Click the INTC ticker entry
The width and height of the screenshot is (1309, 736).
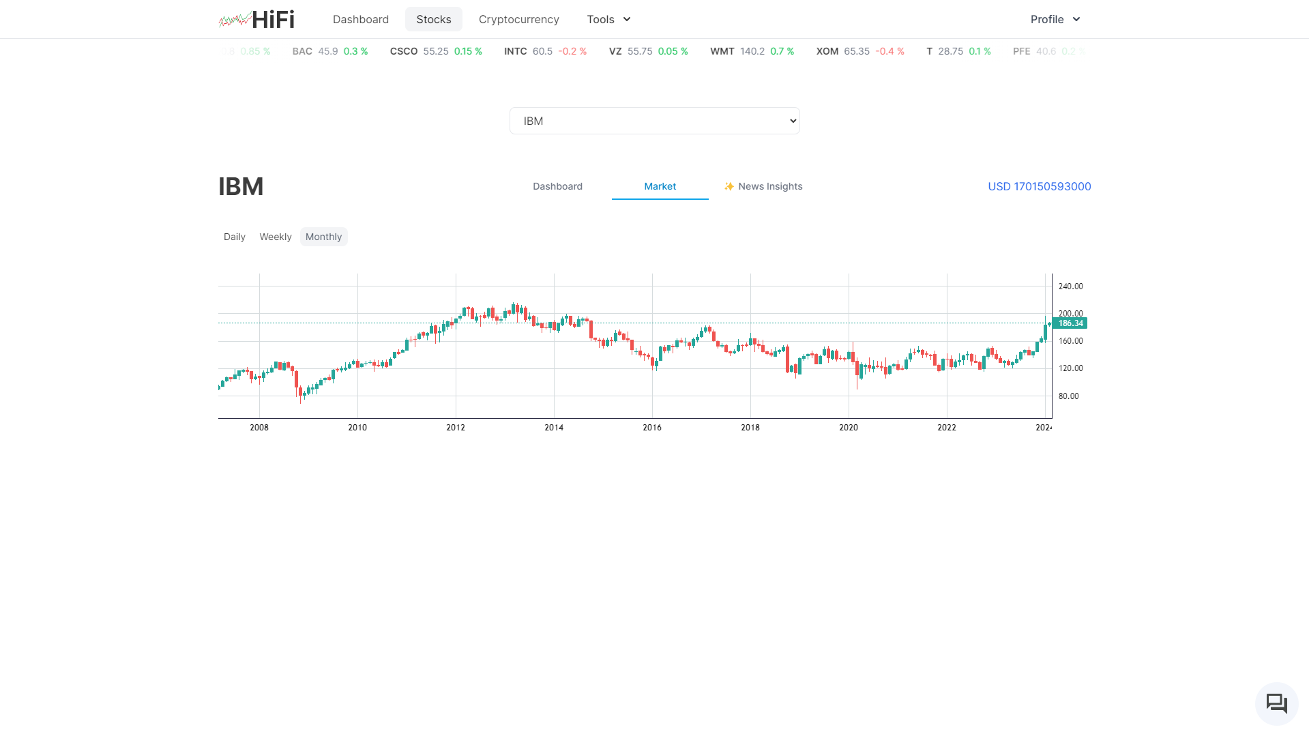(x=546, y=51)
